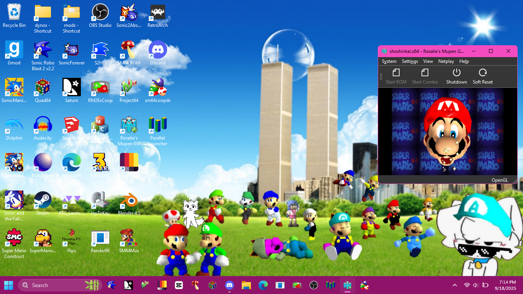Screen dimensions: 523x294
Task: Open the System menu
Action: [389, 61]
